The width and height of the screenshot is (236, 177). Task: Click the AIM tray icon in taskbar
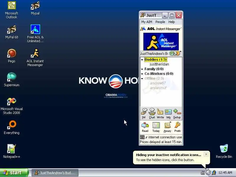point(214,173)
